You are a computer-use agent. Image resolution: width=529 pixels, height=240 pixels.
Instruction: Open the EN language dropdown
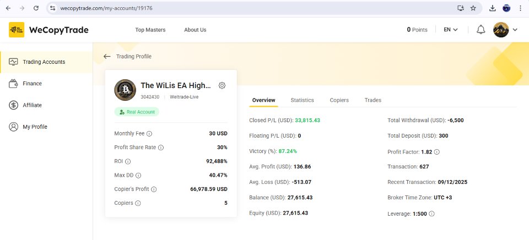coord(451,30)
